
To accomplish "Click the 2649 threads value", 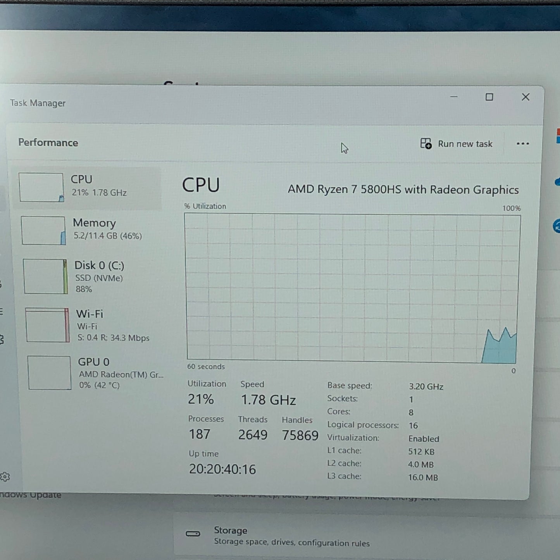I will 253,435.
